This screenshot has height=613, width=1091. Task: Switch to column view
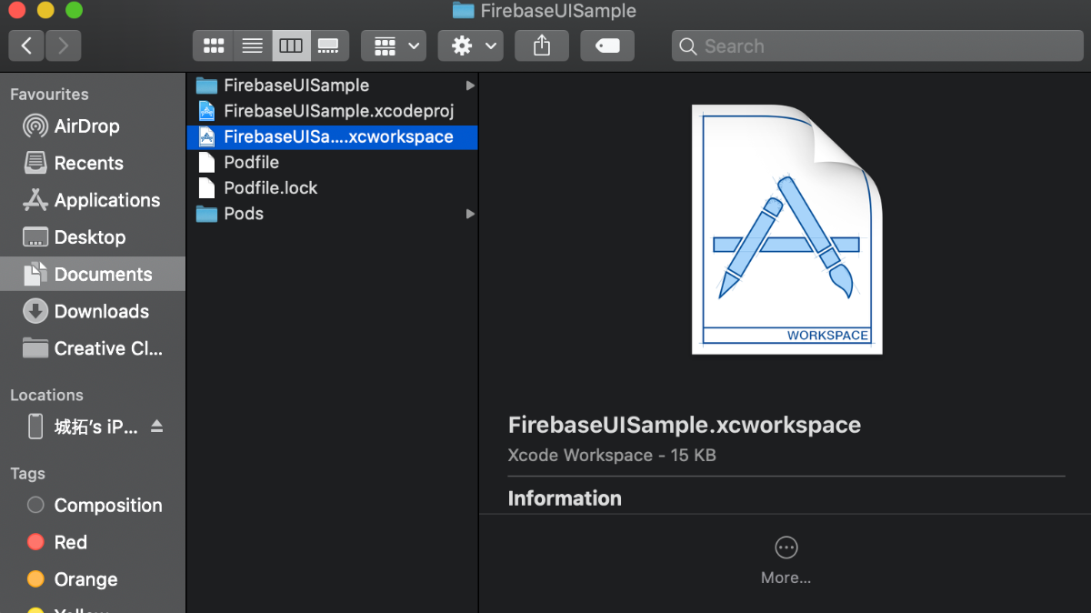click(x=291, y=45)
